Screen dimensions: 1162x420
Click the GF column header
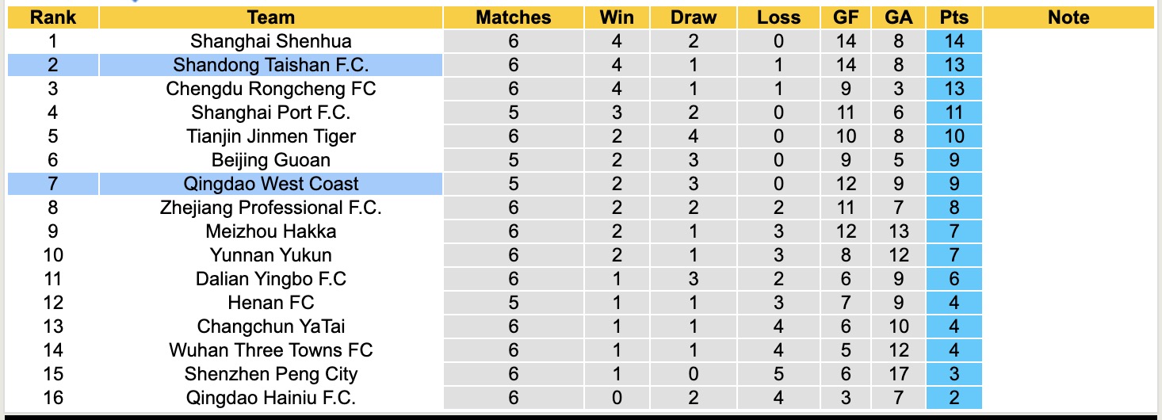pos(846,17)
